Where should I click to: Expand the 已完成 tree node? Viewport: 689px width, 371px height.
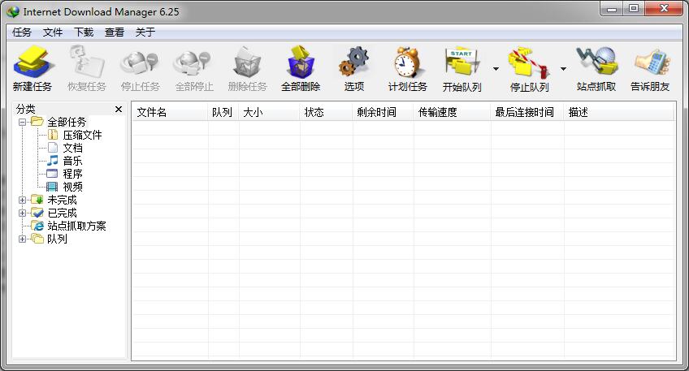click(x=22, y=214)
